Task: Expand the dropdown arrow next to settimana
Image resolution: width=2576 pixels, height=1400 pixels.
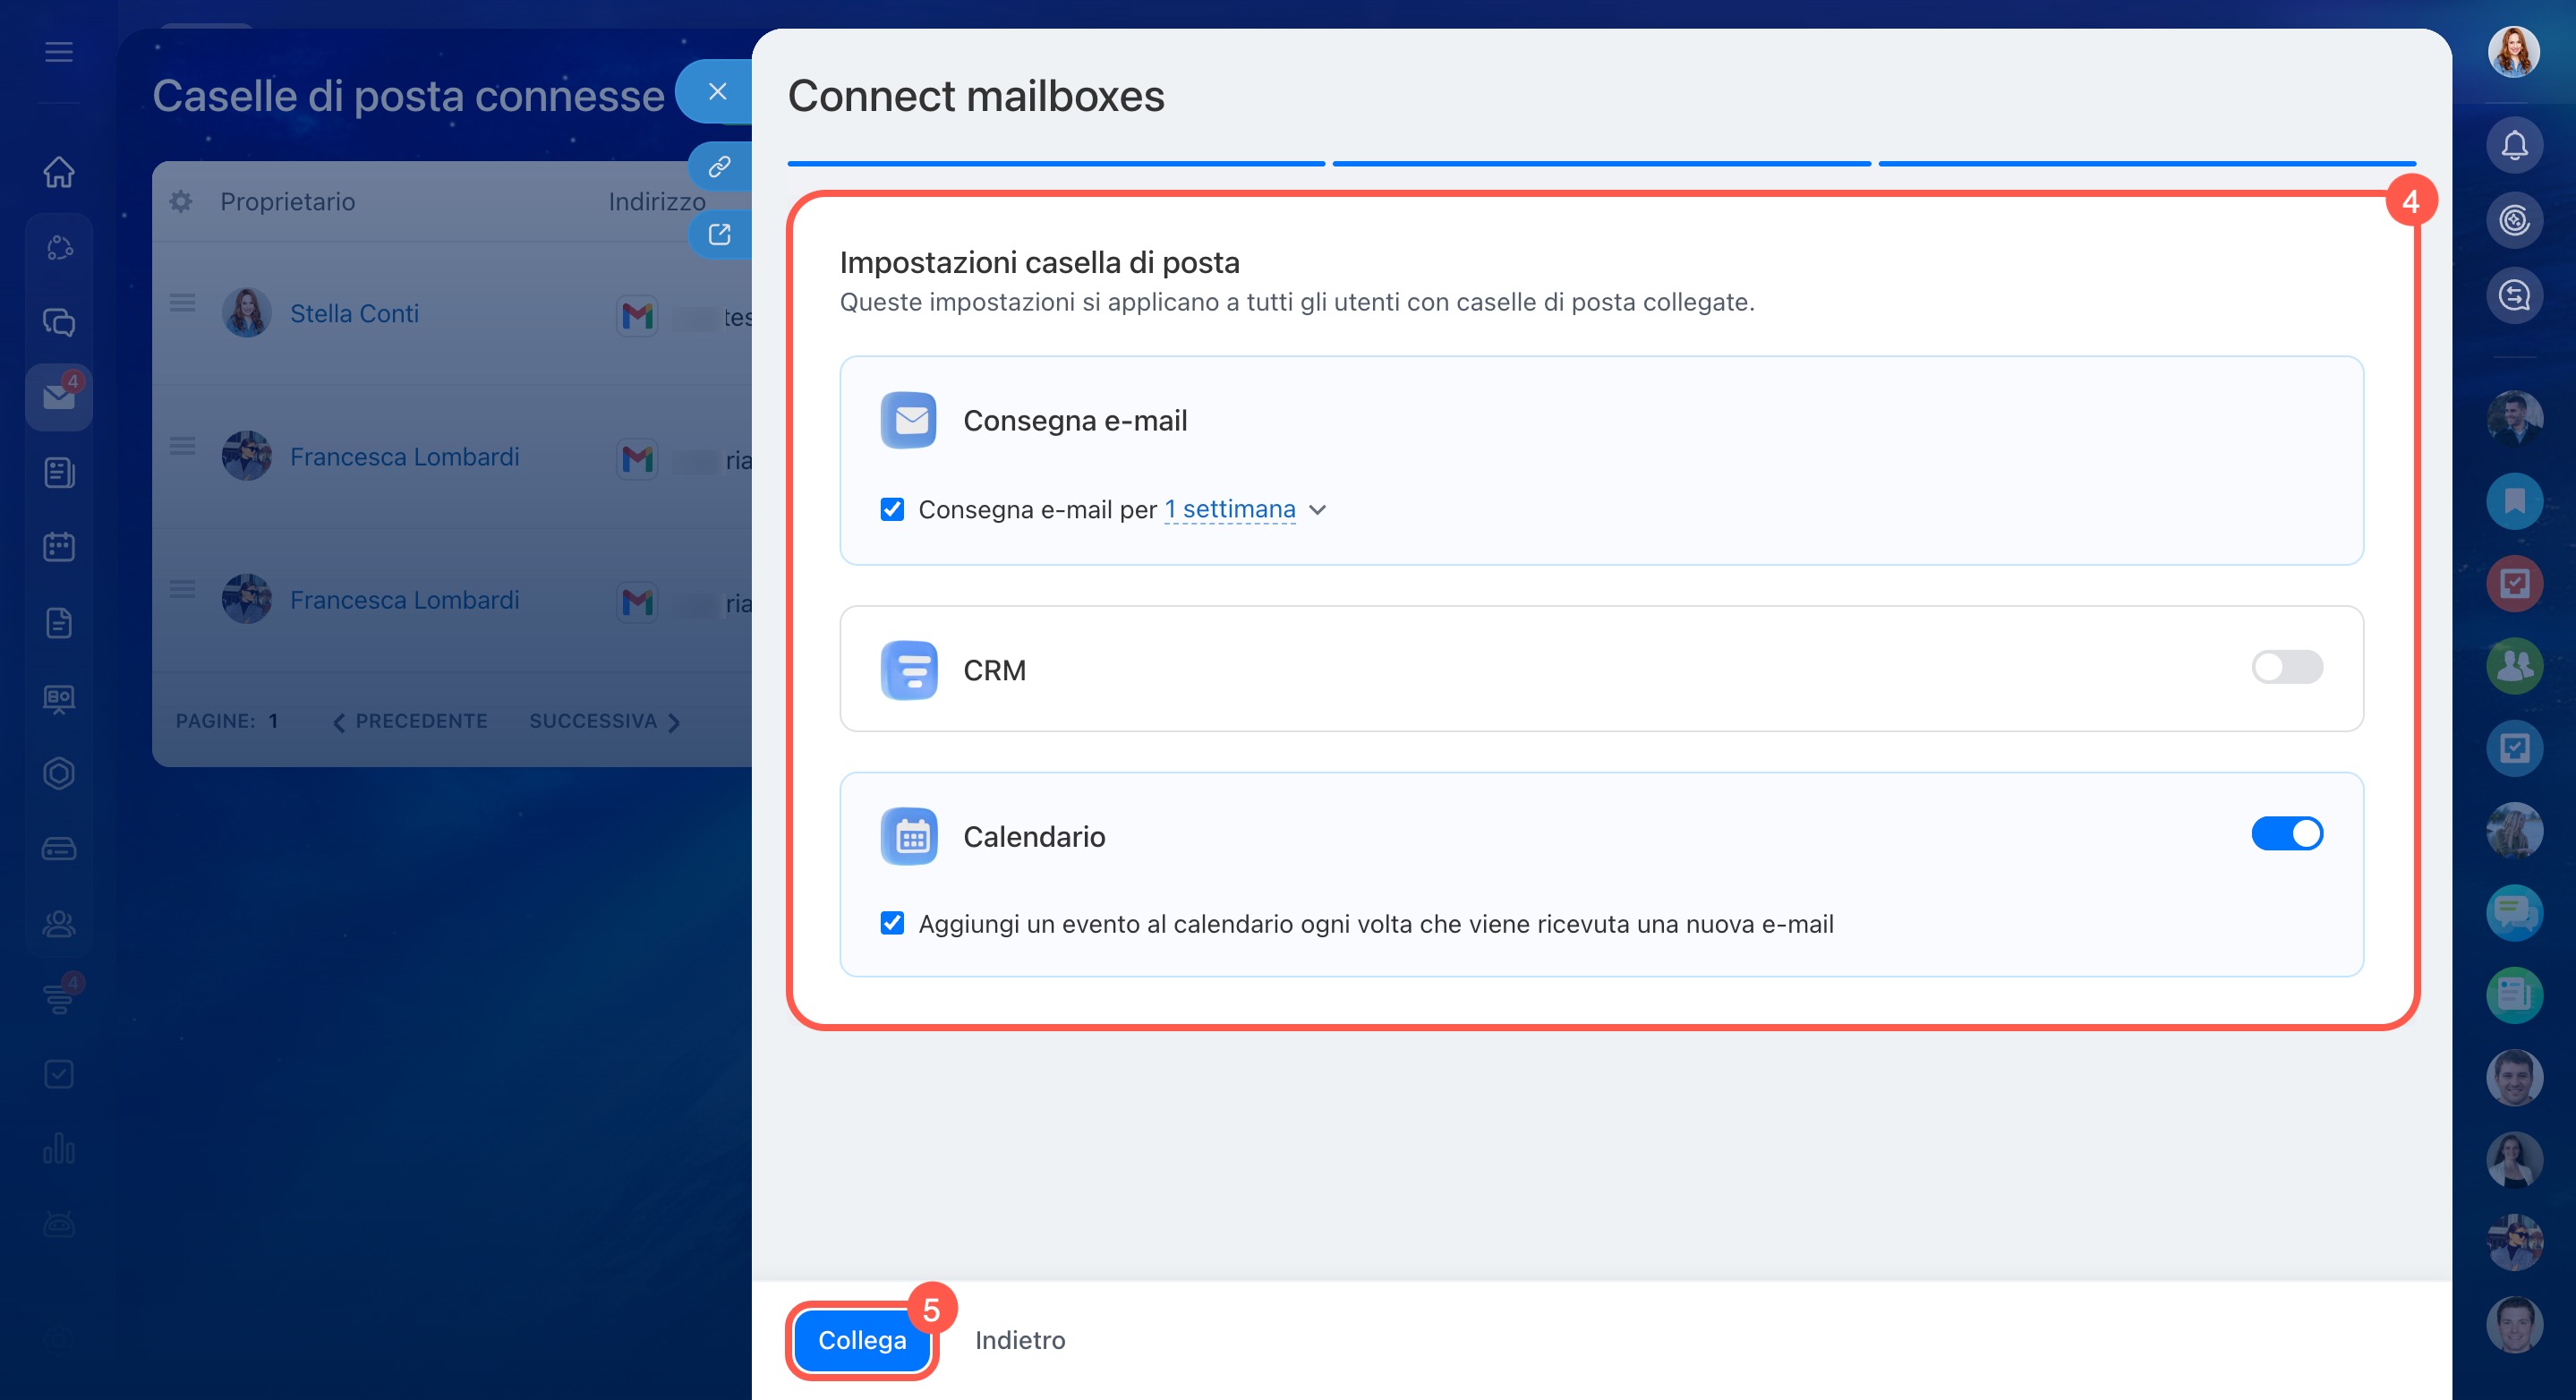Action: tap(1318, 510)
